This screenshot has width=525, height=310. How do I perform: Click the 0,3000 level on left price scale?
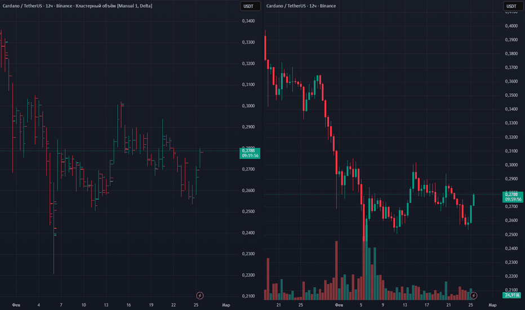pyautogui.click(x=248, y=106)
